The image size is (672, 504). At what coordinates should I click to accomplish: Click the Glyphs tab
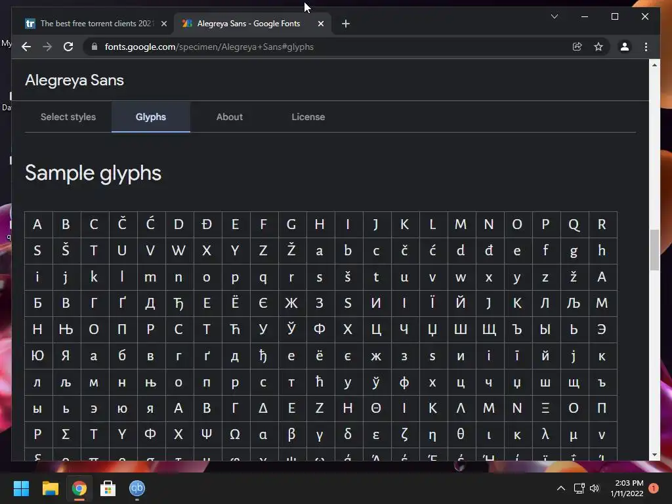[151, 117]
